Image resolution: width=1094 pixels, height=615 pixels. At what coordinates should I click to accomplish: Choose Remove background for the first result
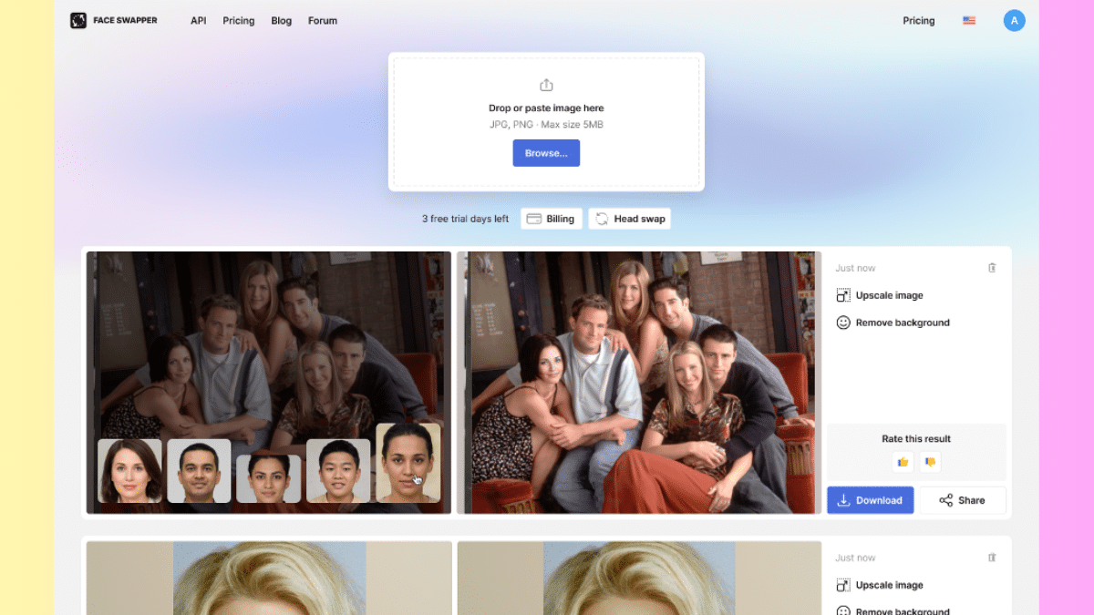pyautogui.click(x=893, y=323)
